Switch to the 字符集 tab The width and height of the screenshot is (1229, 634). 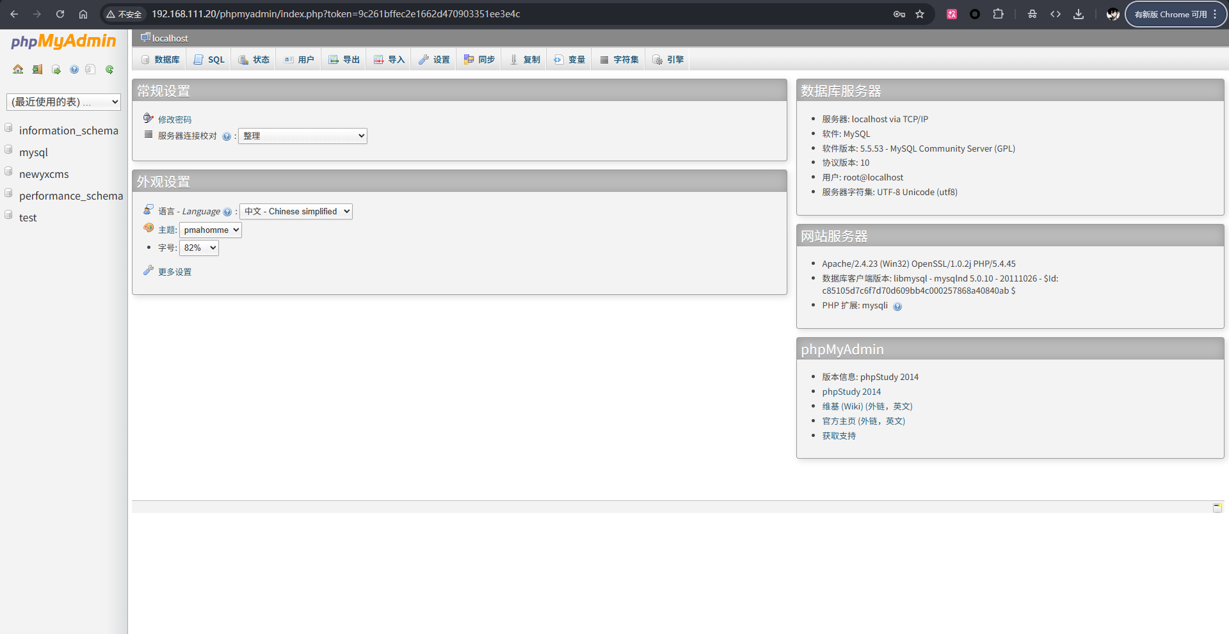(619, 59)
